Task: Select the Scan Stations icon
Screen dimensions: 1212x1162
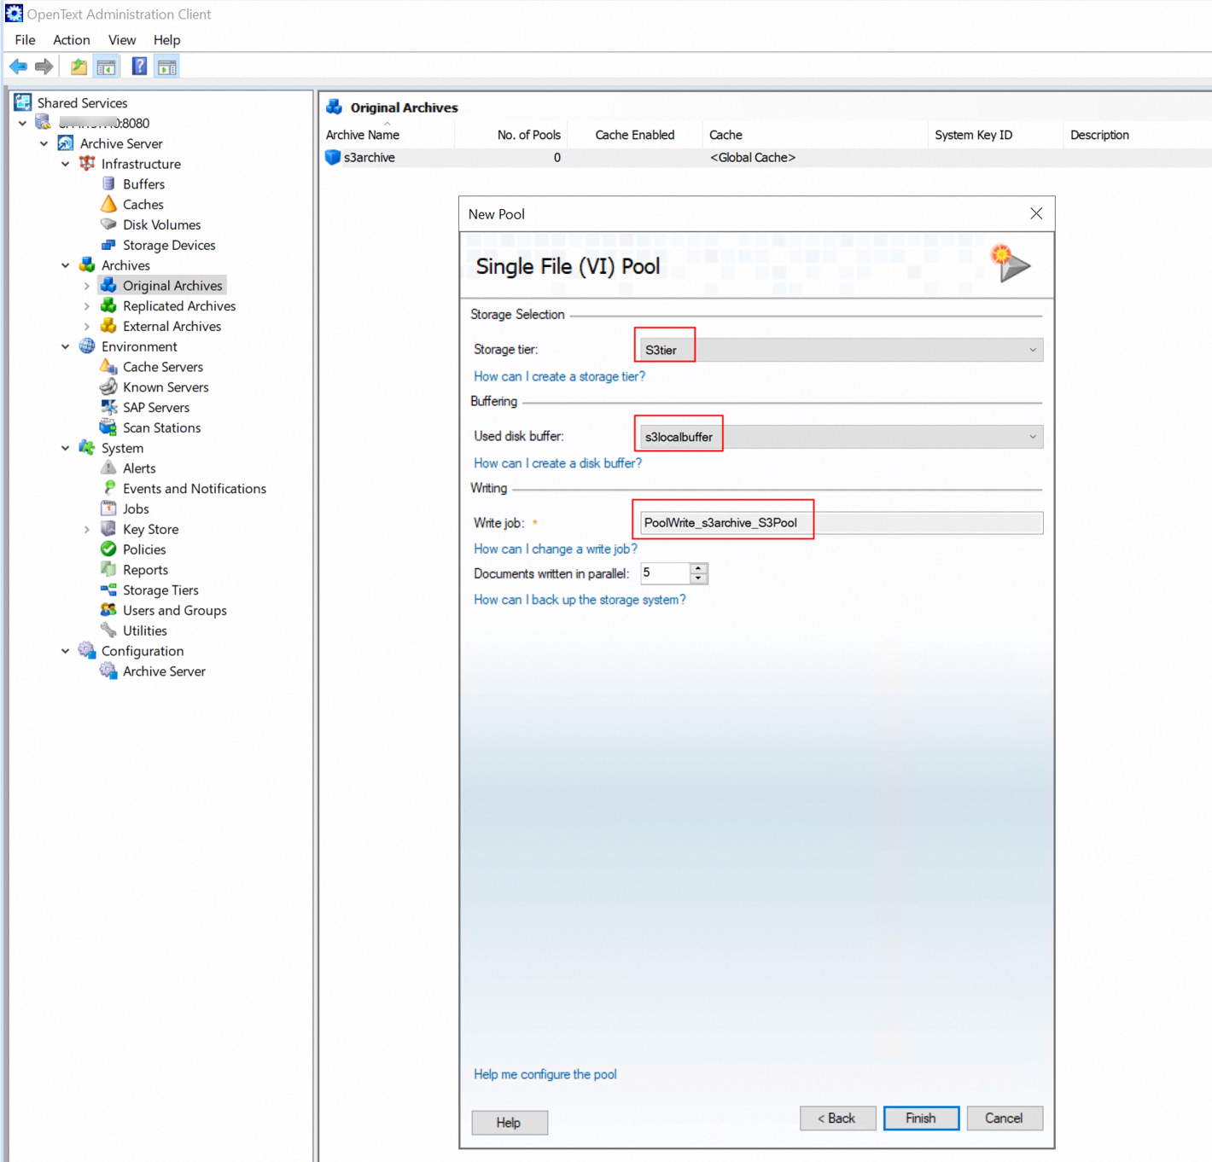Action: point(108,427)
